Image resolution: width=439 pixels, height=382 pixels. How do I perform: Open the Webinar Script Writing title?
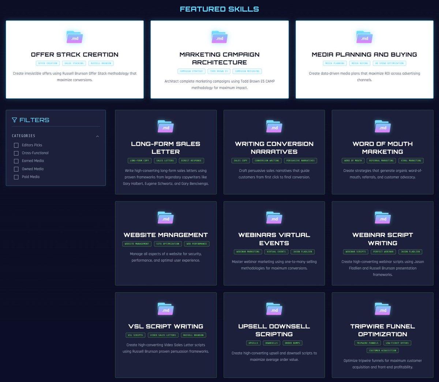coord(383,239)
